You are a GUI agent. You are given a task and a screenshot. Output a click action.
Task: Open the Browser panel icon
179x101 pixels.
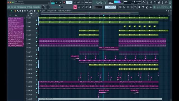pyautogui.click(x=135, y=7)
